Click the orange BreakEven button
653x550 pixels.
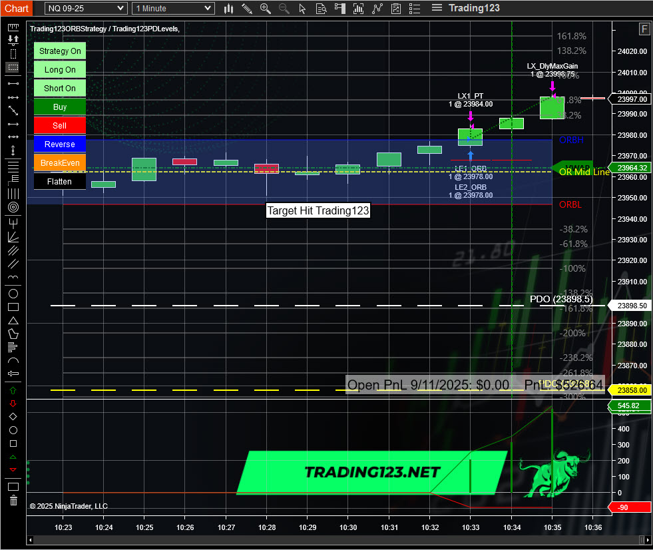pyautogui.click(x=60, y=163)
